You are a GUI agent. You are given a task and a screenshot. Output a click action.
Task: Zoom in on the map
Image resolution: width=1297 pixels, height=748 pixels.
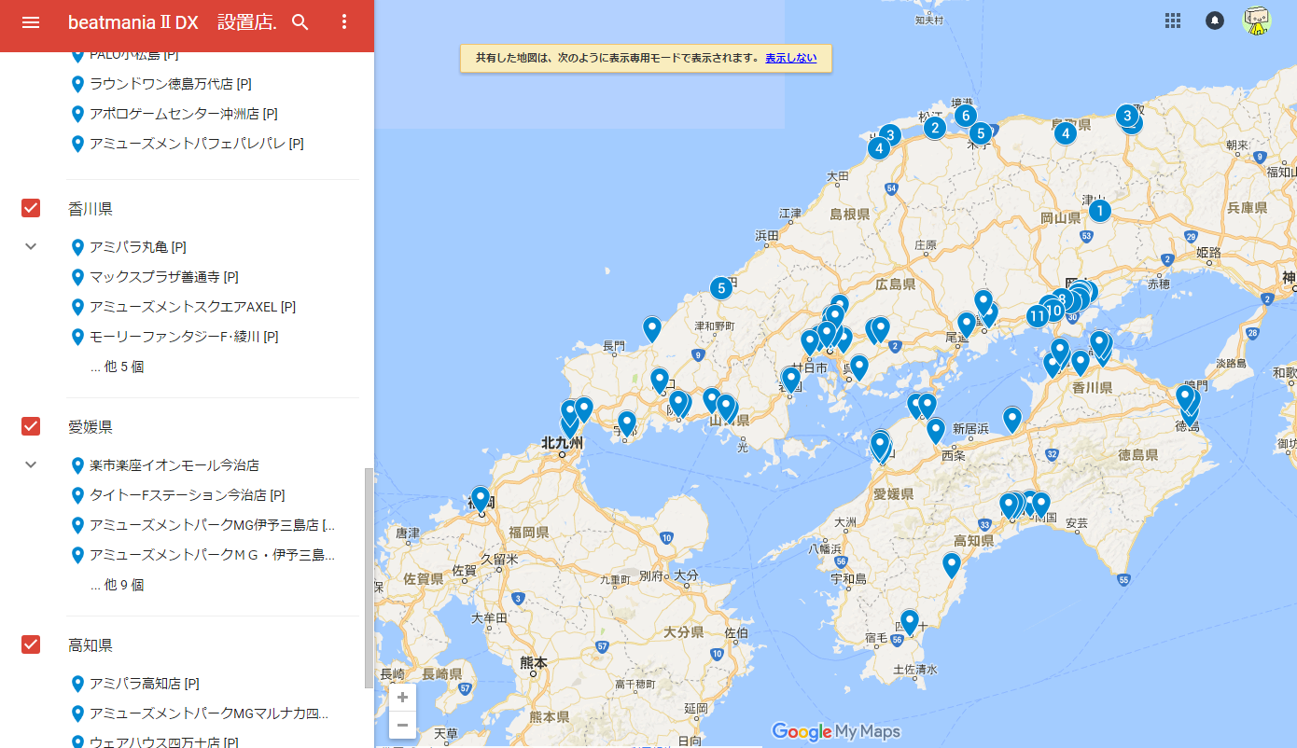click(x=403, y=697)
